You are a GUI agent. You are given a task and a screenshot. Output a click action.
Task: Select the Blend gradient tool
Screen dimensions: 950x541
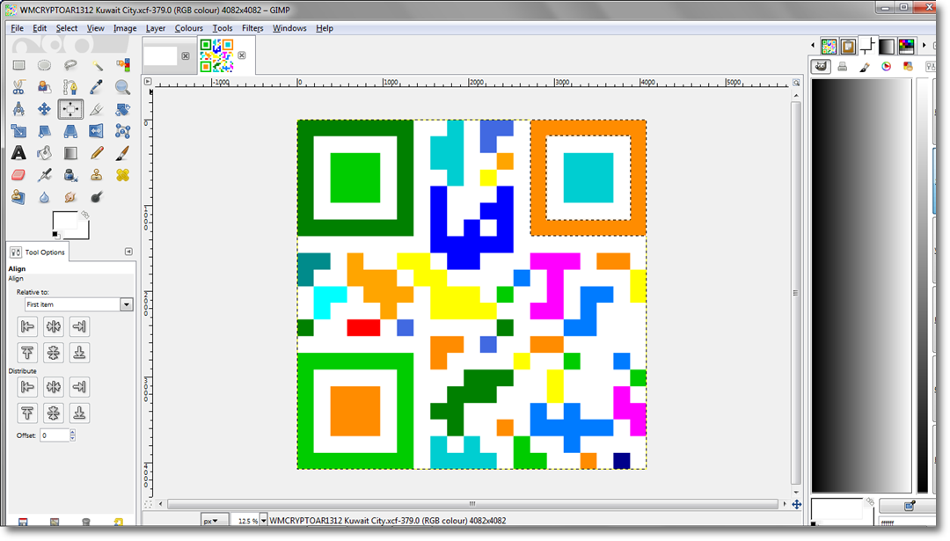pos(70,153)
